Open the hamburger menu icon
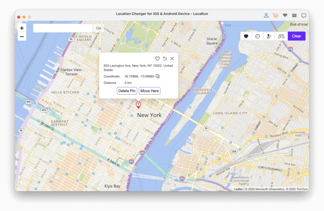The width and height of the screenshot is (324, 211). (294, 15)
